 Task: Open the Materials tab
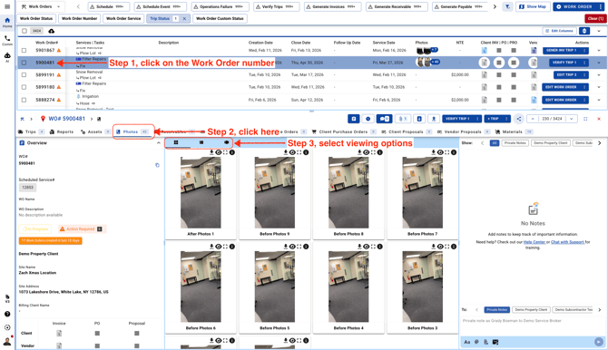[515, 131]
